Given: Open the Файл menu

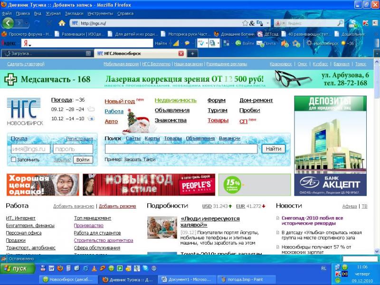Looking at the screenshot, I should [7, 13].
